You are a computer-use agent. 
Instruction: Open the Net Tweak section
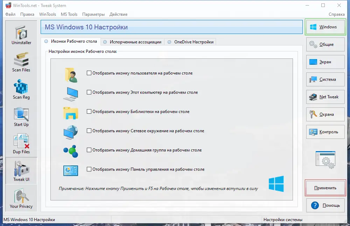[x=325, y=97]
